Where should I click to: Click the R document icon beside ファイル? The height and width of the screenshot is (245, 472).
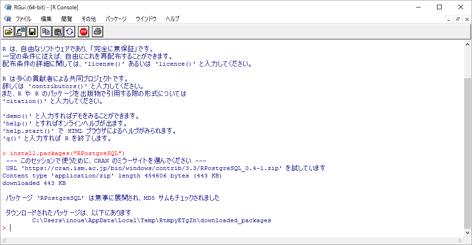point(7,19)
